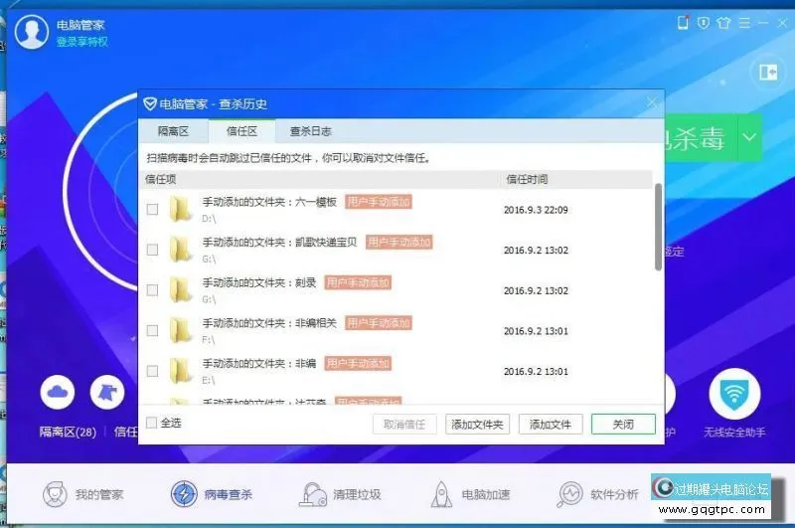Click folder icon of 非编 entry on E:\
This screenshot has height=528, width=795.
coord(181,371)
